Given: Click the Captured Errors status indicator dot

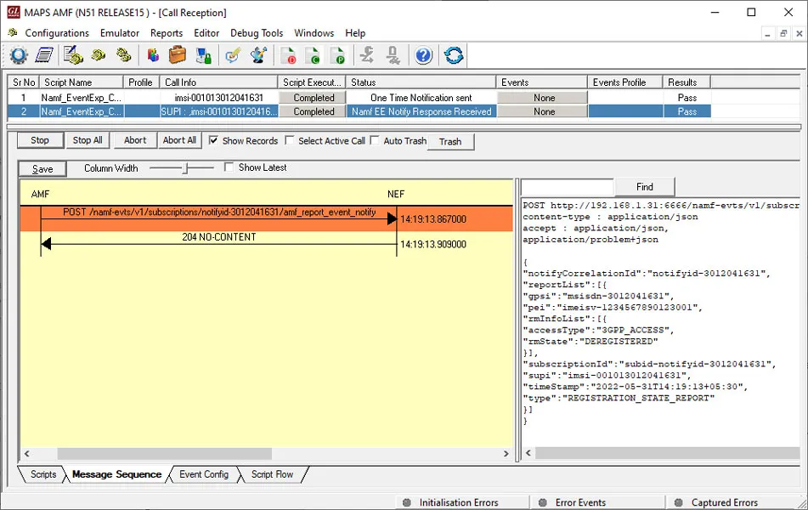Looking at the screenshot, I should pos(679,502).
